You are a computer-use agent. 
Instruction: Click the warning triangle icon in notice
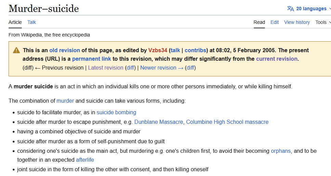[x=16, y=50]
